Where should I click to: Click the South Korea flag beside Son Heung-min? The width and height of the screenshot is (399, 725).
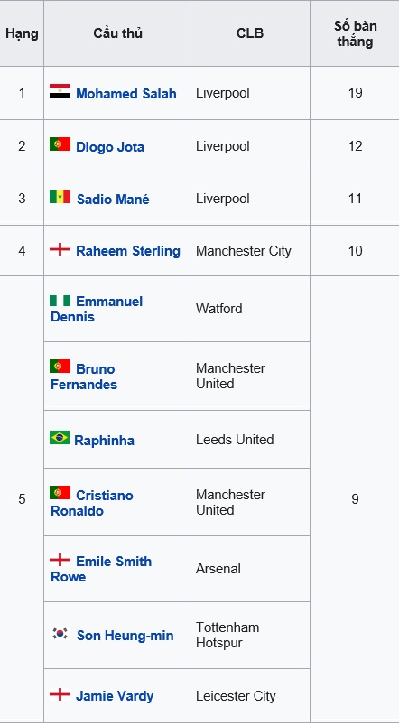click(x=60, y=633)
